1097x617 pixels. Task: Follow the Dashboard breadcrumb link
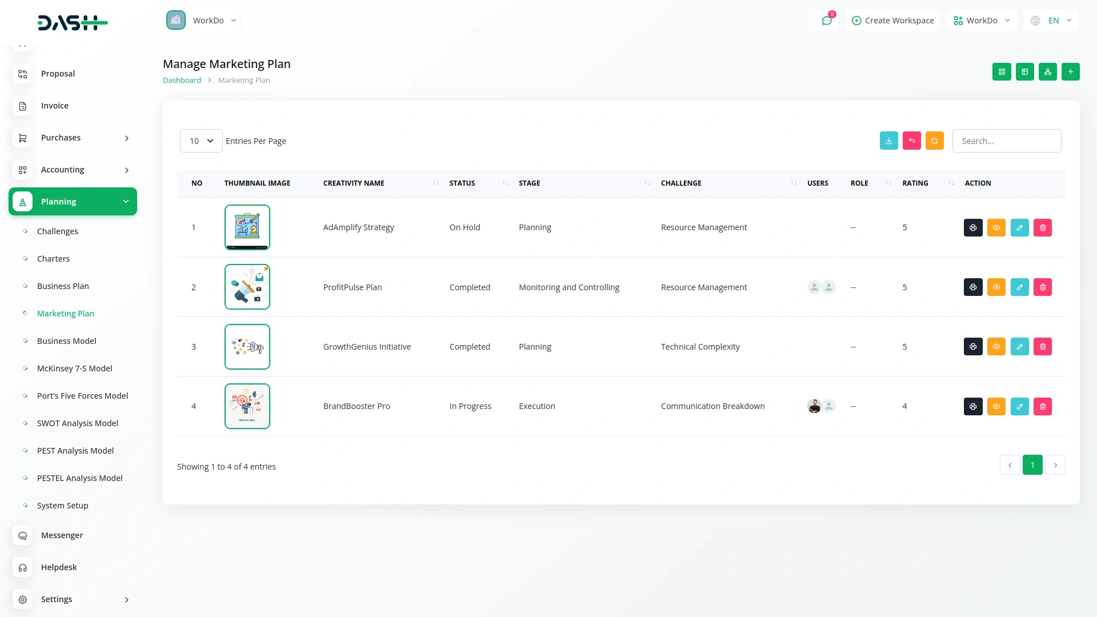tap(182, 80)
